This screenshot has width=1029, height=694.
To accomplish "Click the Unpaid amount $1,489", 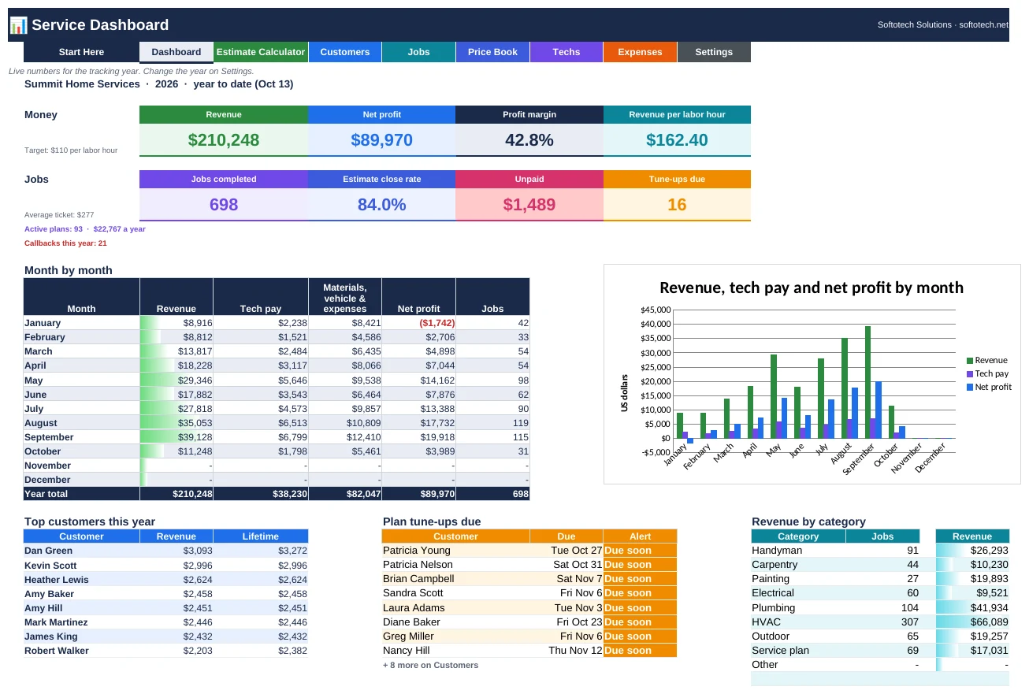I will click(529, 205).
